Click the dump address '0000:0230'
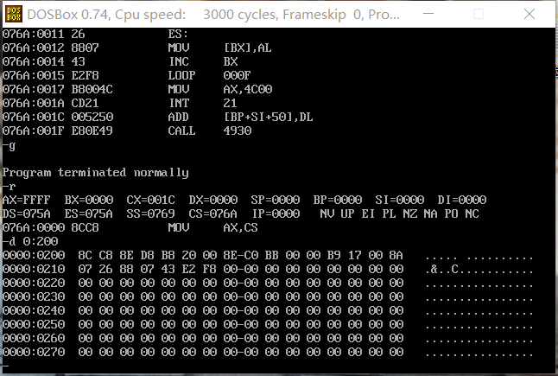Image resolution: width=558 pixels, height=376 pixels. [x=34, y=297]
